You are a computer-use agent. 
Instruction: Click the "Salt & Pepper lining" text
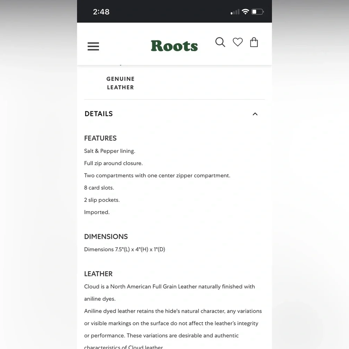tap(110, 151)
